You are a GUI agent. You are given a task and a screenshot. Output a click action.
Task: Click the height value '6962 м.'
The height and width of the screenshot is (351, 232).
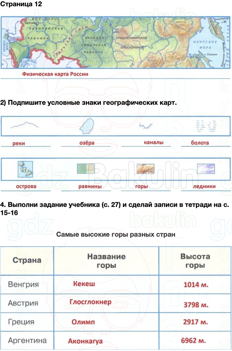(193, 341)
